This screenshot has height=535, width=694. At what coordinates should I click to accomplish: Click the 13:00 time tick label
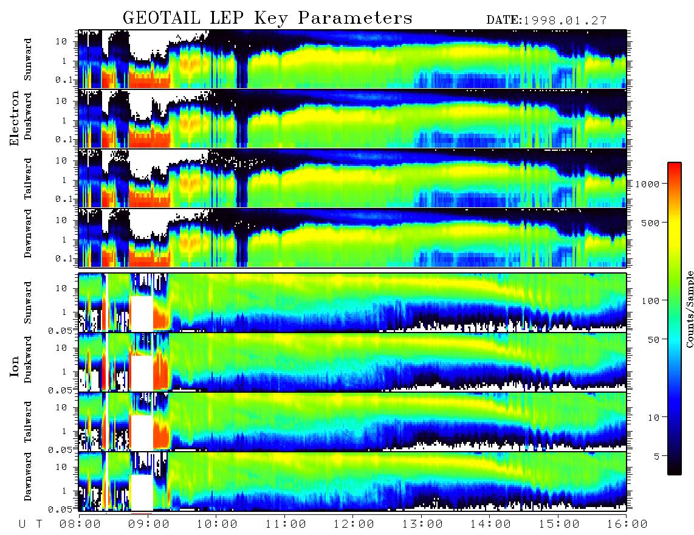coord(422,525)
